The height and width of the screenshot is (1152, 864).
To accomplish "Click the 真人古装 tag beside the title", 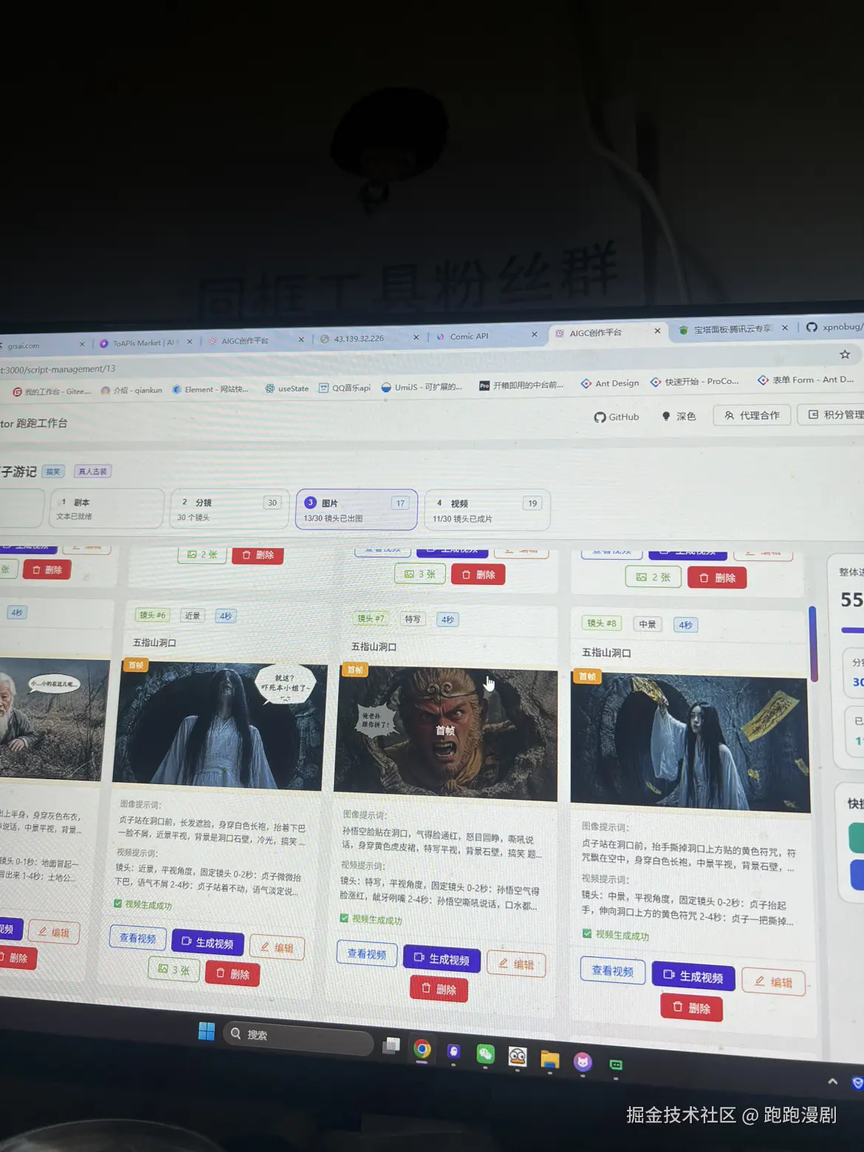I will pyautogui.click(x=93, y=470).
